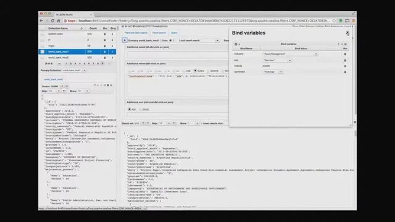Delete the world_bank_mod2 collection via trash icon
Image resolution: width=395 pixels, height=222 pixels.
click(105, 57)
